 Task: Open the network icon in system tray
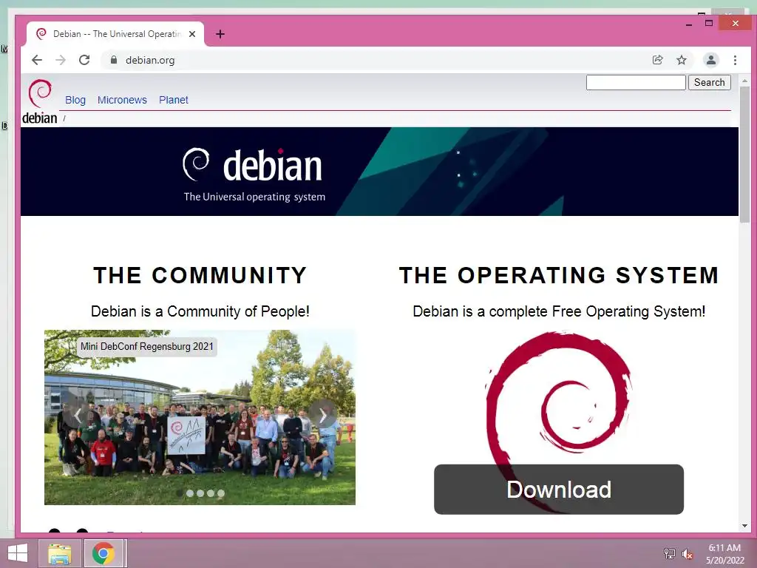coord(669,554)
